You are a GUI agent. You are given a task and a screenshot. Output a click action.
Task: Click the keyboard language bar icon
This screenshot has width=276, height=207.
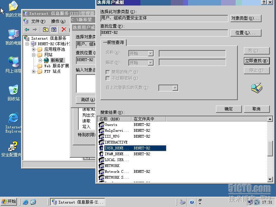[183, 202]
